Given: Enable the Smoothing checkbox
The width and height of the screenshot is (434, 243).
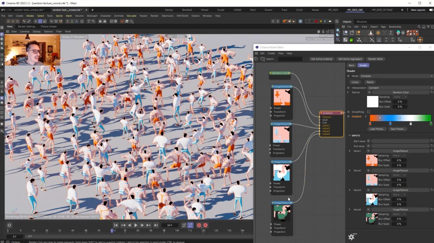Looking at the screenshot, I should tap(368, 112).
